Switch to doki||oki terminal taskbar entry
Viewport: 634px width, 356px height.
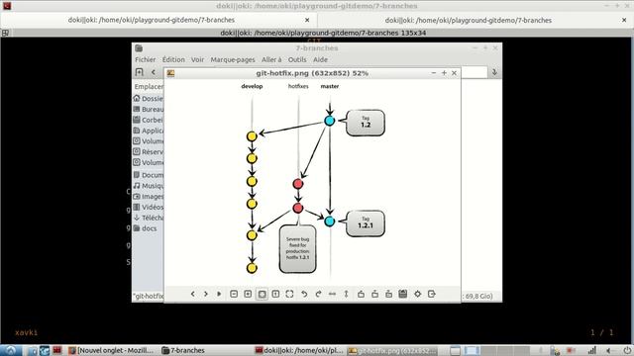tap(299, 350)
